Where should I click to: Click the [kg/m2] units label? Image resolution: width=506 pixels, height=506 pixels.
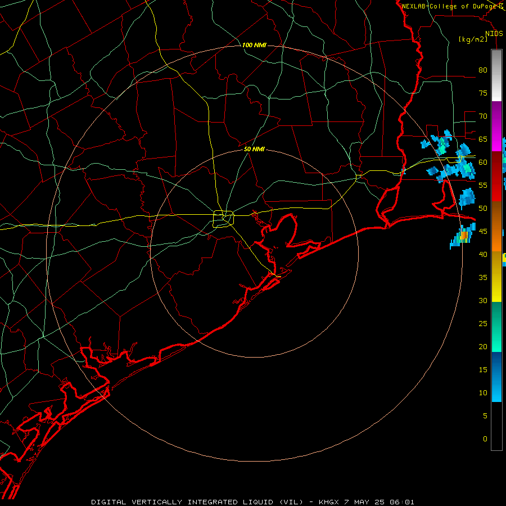point(473,39)
